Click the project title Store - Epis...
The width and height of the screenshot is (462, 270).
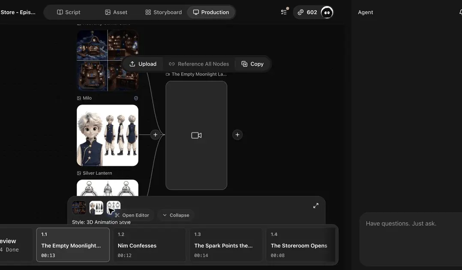click(18, 12)
